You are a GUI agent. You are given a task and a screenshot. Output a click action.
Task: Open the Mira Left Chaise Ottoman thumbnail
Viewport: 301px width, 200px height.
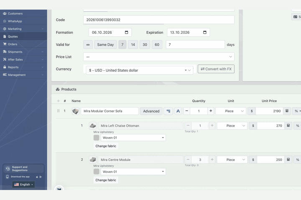[x=93, y=126]
